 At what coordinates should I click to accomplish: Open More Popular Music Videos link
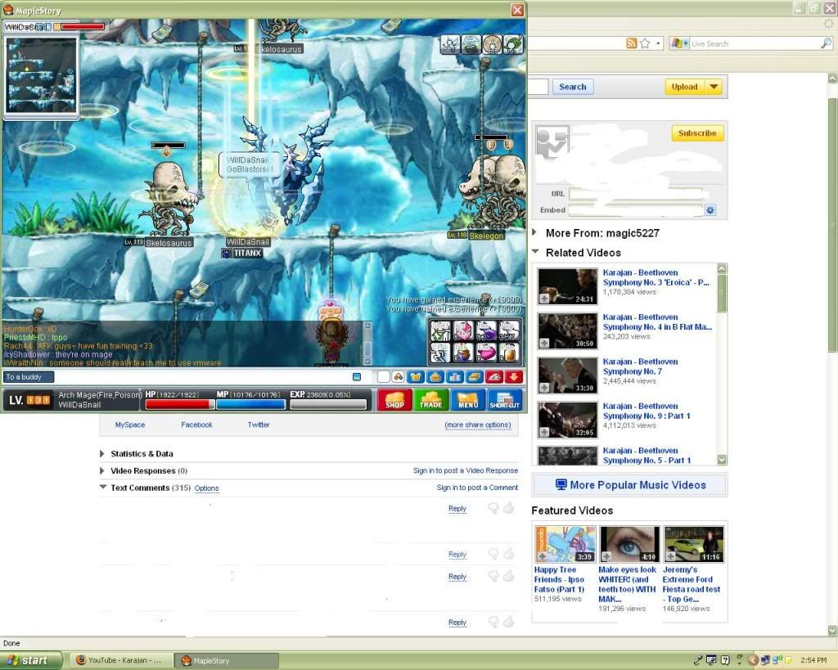(630, 485)
